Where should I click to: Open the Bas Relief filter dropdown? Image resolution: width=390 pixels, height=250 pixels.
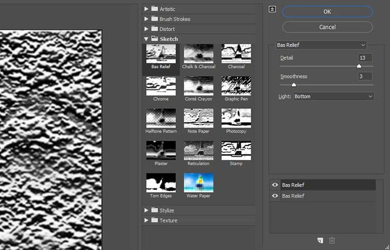pos(321,45)
